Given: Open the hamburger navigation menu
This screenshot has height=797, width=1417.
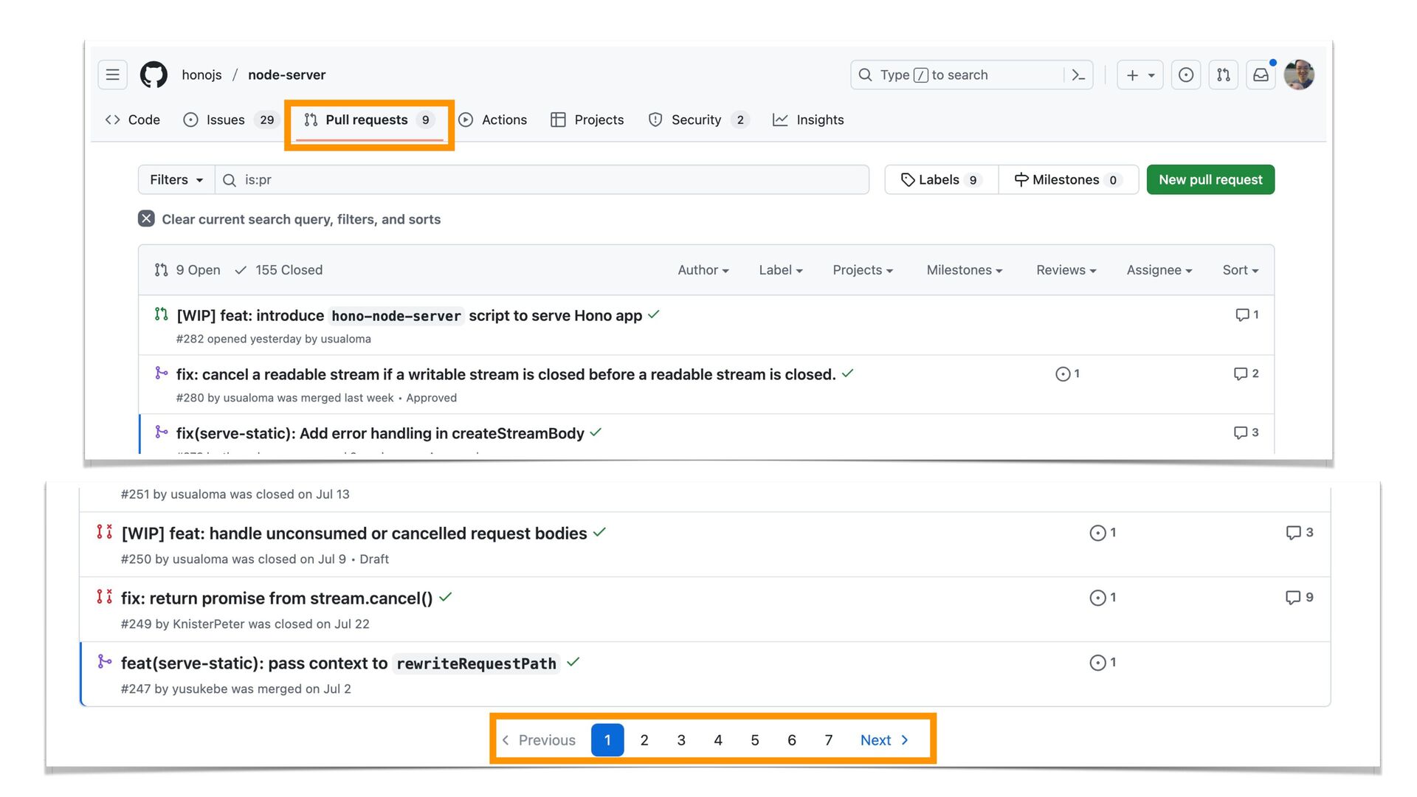Looking at the screenshot, I should click(x=112, y=75).
